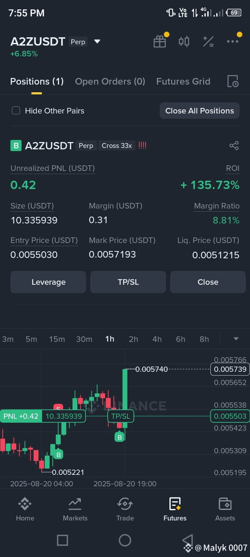Switch to the Positions (1) tab

pos(37,81)
